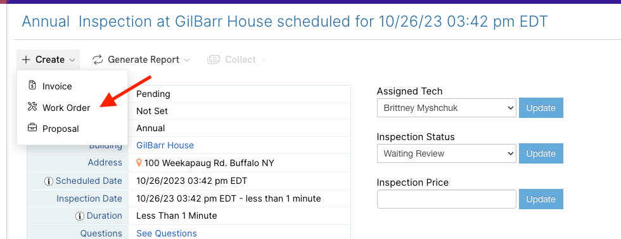Expand the Generate Report chevron
Screen dimensions: 621x239
coord(187,60)
